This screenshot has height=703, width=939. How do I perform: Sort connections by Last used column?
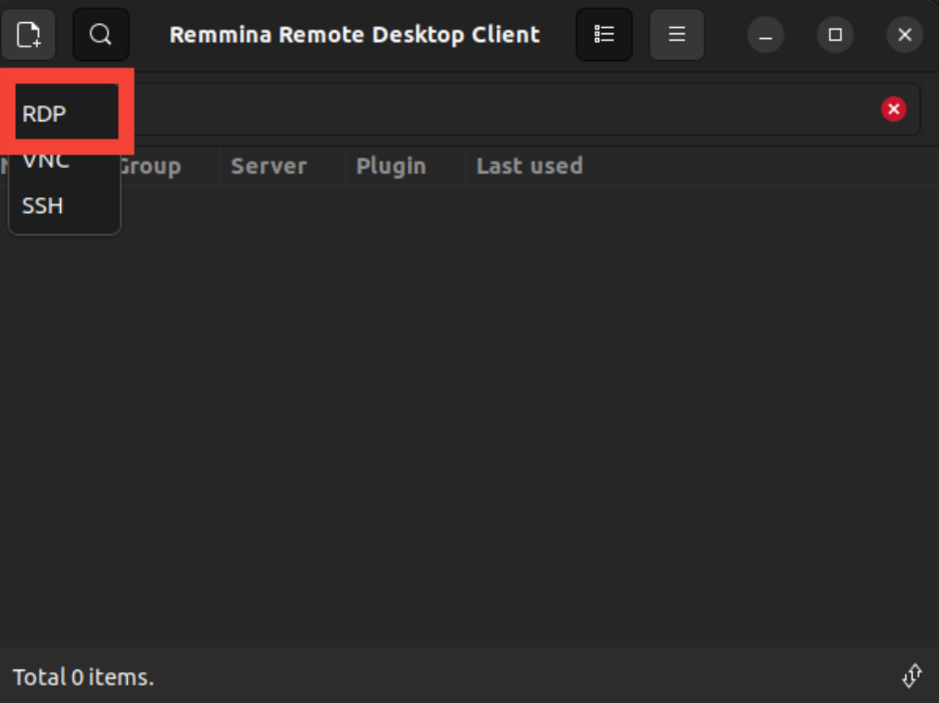(x=529, y=167)
